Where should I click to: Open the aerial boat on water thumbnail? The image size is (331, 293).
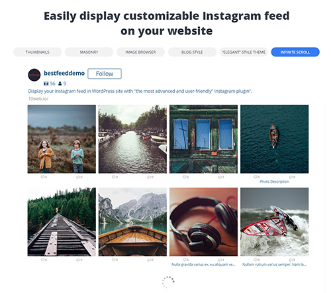coord(274,139)
